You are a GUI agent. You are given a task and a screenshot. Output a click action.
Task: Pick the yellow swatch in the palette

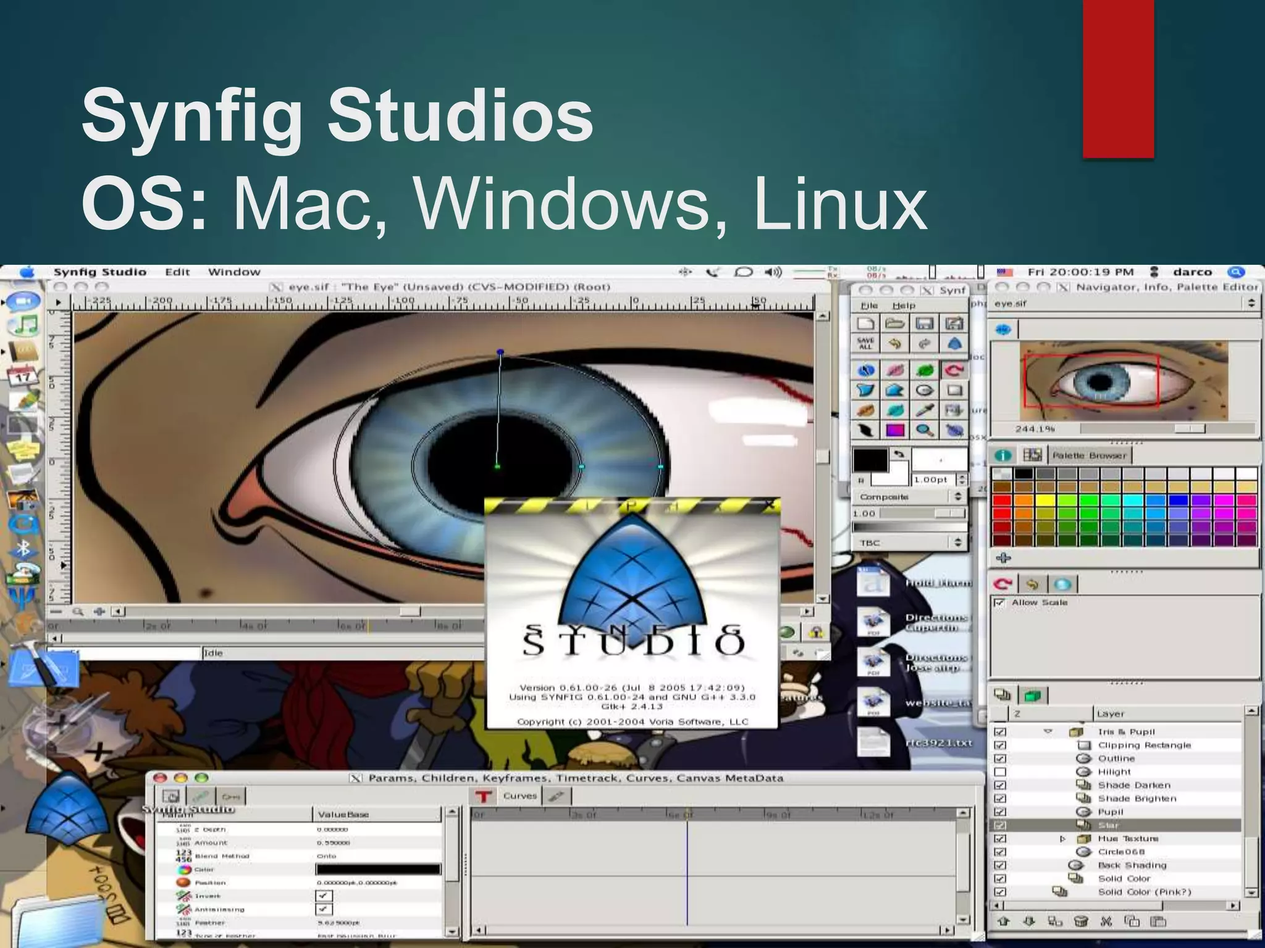click(x=1045, y=500)
